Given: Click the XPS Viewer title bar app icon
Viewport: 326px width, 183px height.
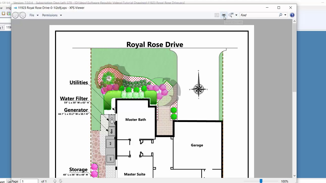Looking at the screenshot, I should (x=15, y=8).
